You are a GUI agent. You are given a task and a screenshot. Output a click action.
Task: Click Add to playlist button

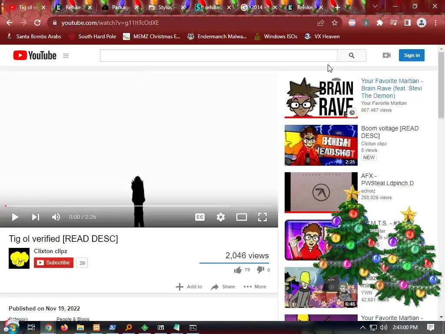pyautogui.click(x=189, y=287)
